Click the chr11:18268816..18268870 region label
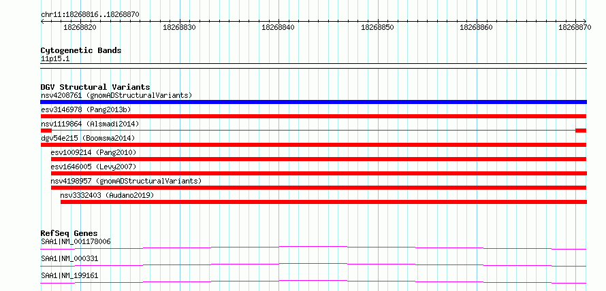606x291 pixels. point(90,15)
